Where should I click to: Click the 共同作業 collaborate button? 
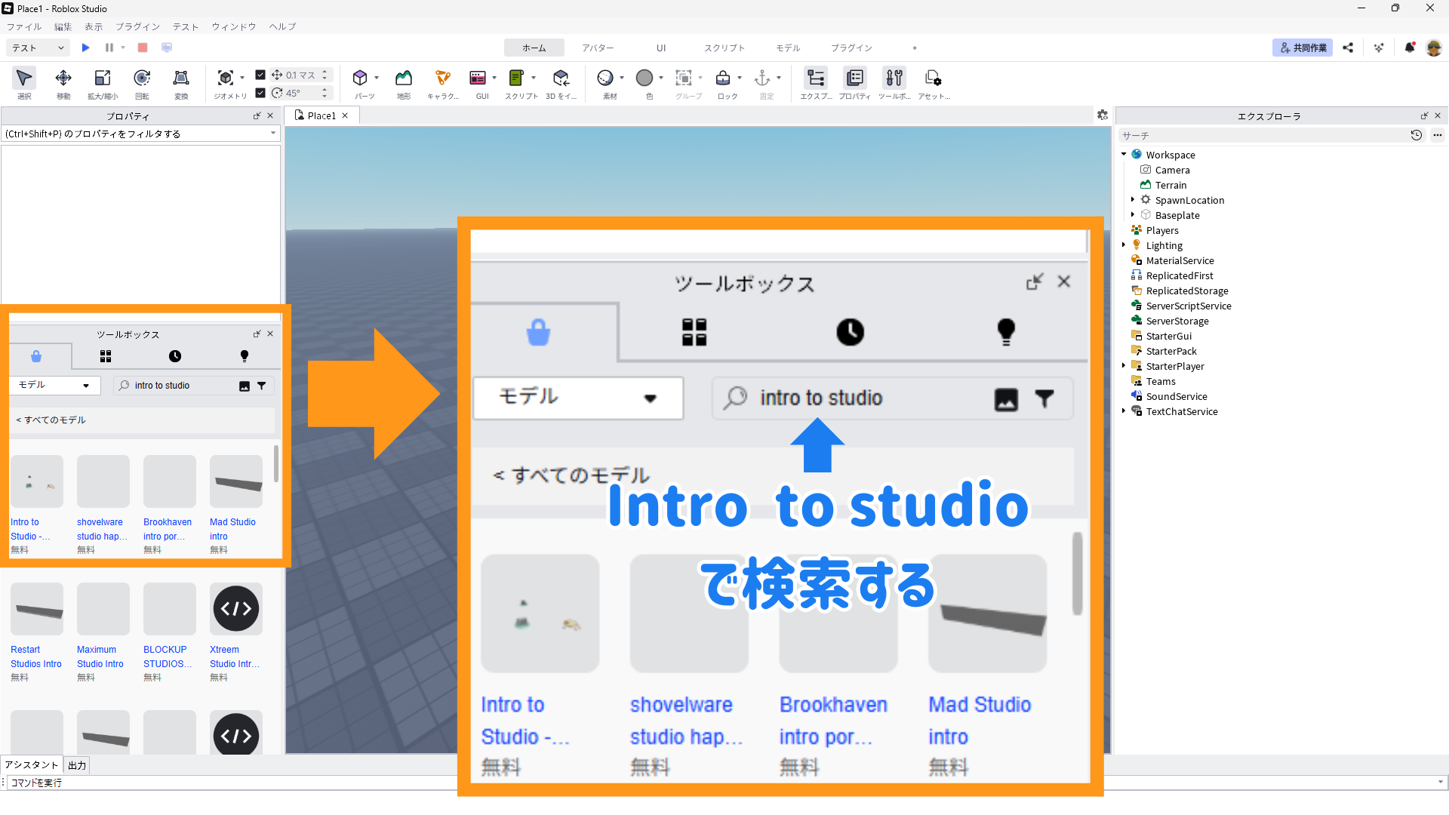1303,48
